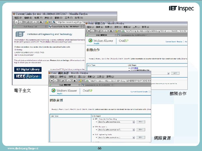The width and height of the screenshot is (202, 151).
Task: Open the 說明 menu in the 網路資源 window
Action: pos(110,77)
